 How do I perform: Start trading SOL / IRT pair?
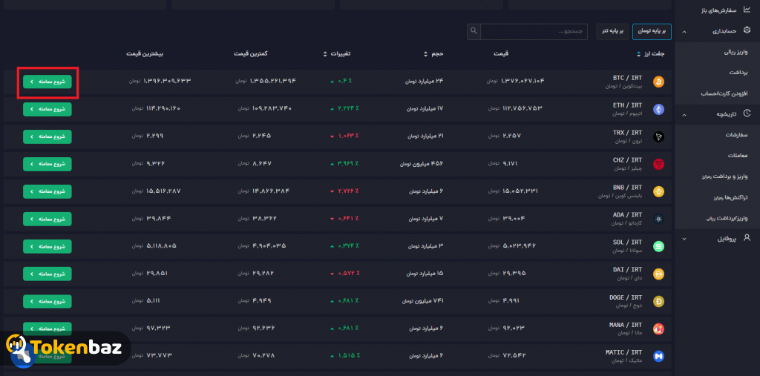pyautogui.click(x=47, y=246)
